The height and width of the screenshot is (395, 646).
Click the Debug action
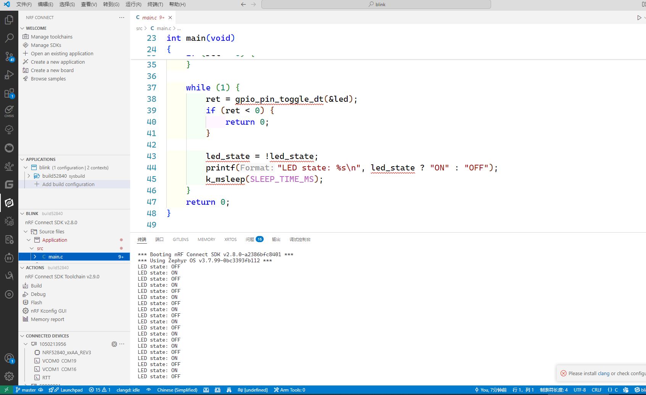click(38, 294)
